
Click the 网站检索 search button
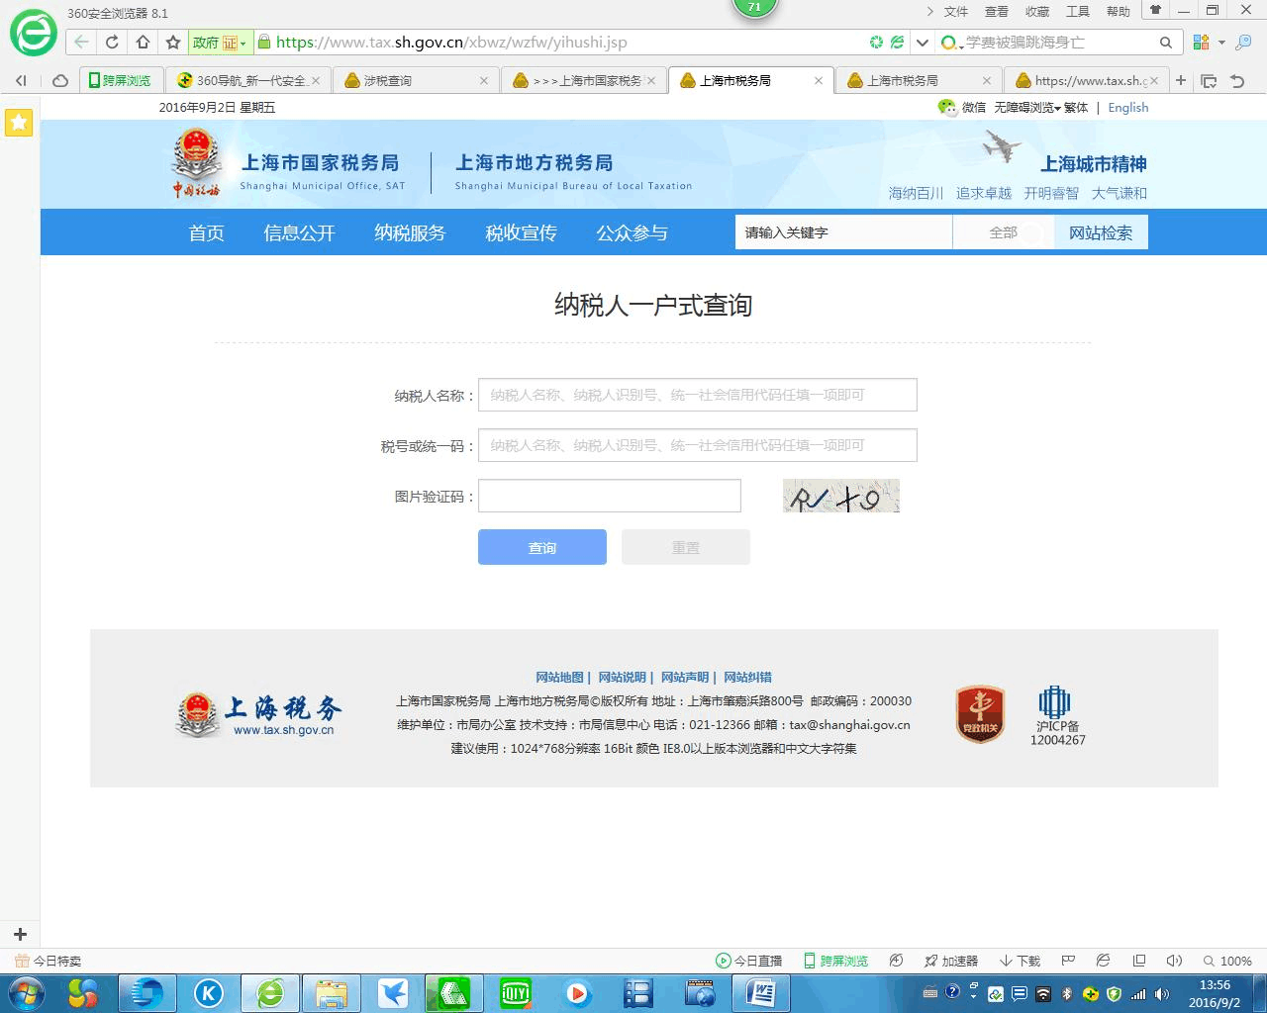click(1100, 232)
